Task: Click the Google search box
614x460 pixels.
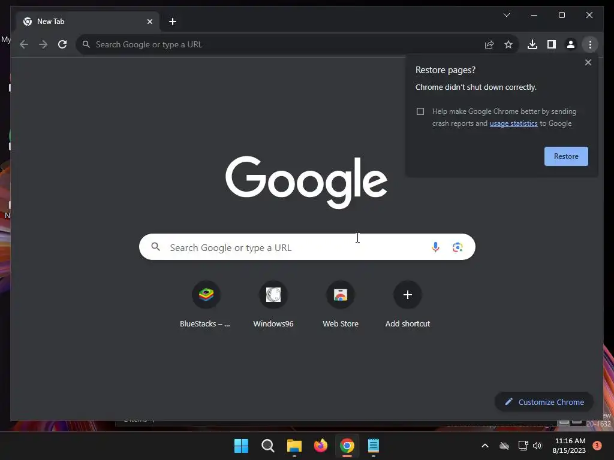Action: point(307,247)
